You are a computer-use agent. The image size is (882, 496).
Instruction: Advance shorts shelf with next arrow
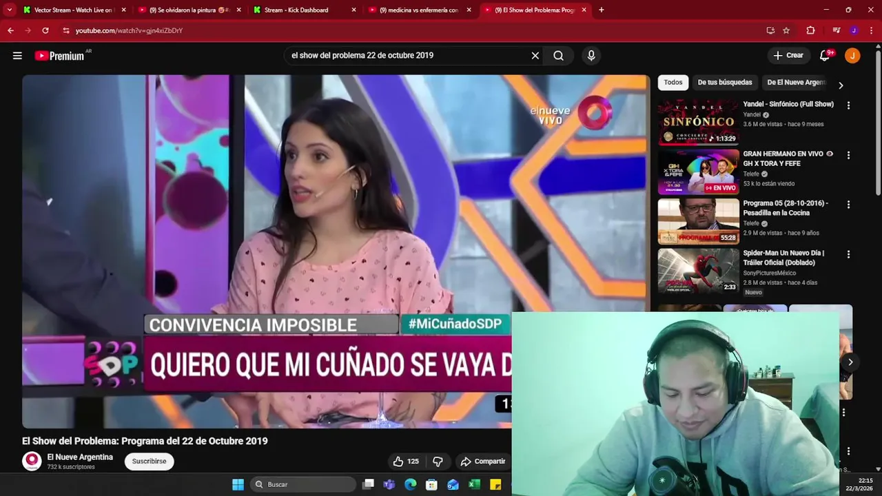(850, 362)
